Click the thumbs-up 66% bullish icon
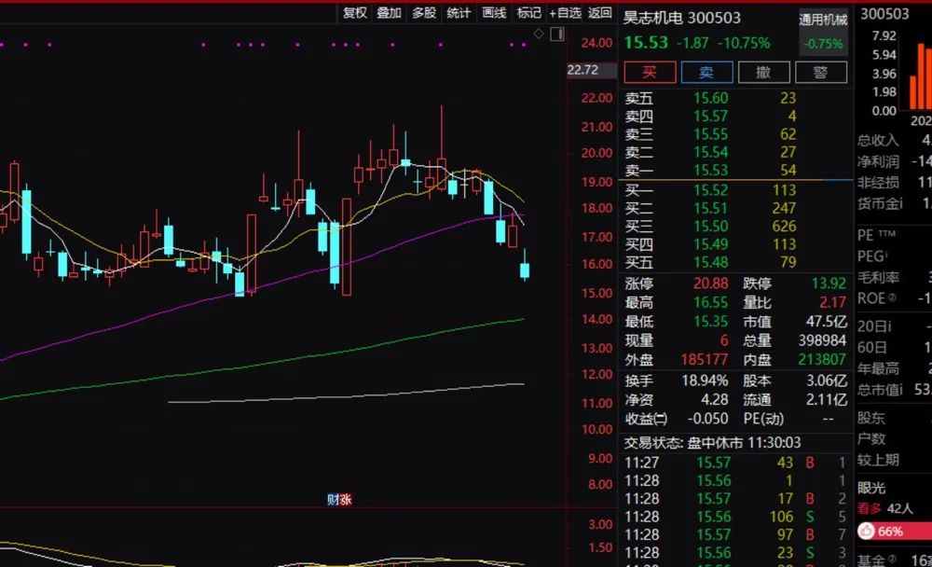Viewport: 932px width, 567px height. tap(866, 531)
